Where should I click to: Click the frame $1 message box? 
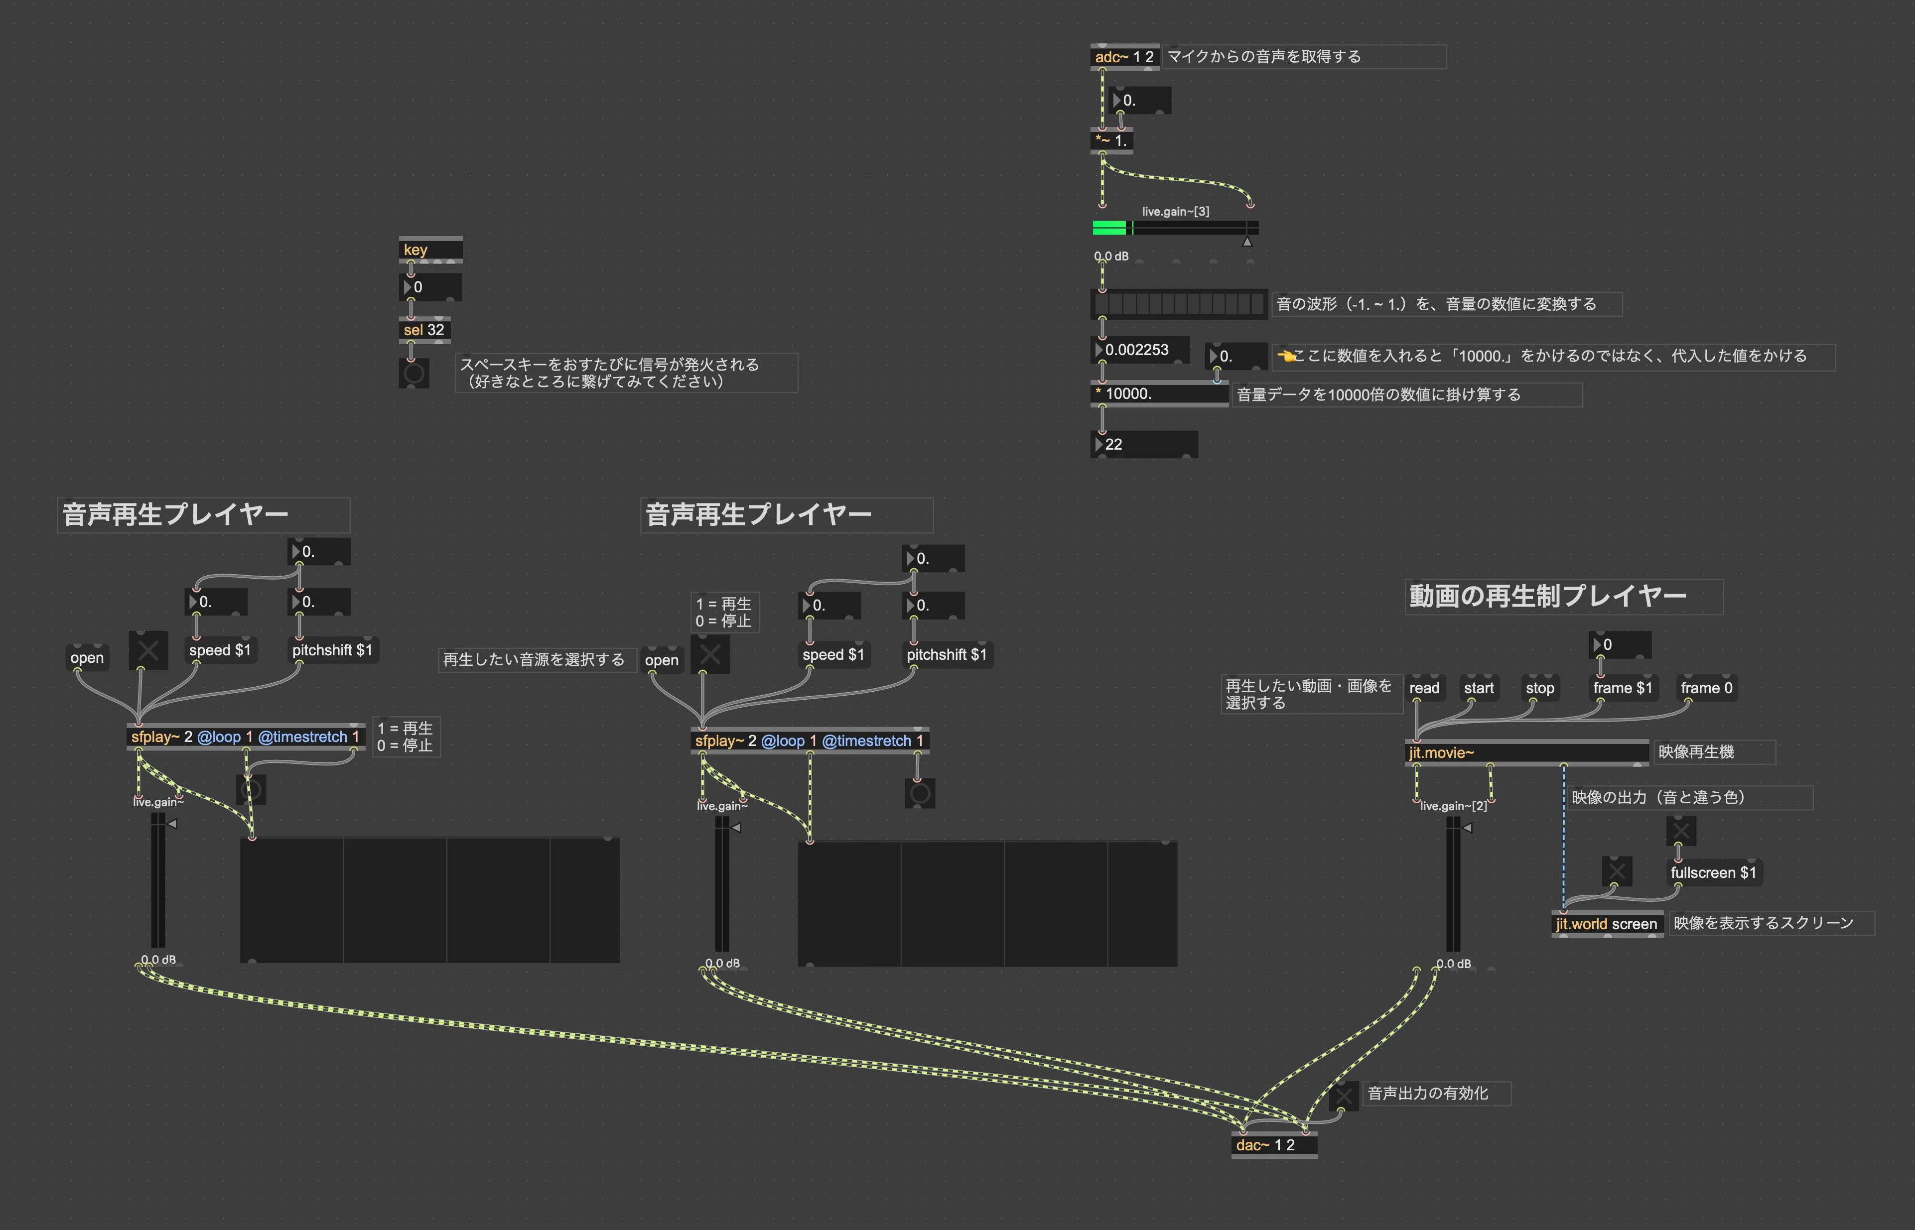tap(1623, 689)
